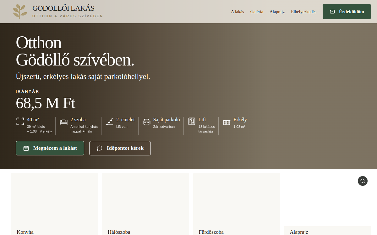Open the Alaprajz navigation link
The image size is (377, 235).
[x=277, y=12]
